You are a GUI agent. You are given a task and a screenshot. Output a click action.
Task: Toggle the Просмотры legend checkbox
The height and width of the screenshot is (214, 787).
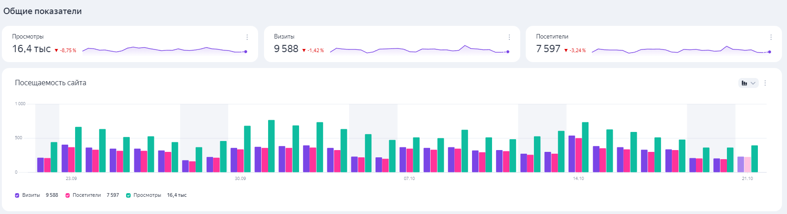click(128, 195)
